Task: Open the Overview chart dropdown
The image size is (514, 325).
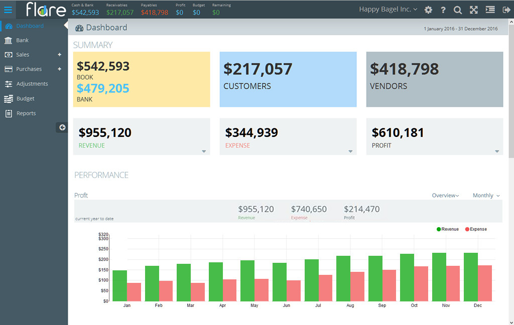Action: coord(445,196)
